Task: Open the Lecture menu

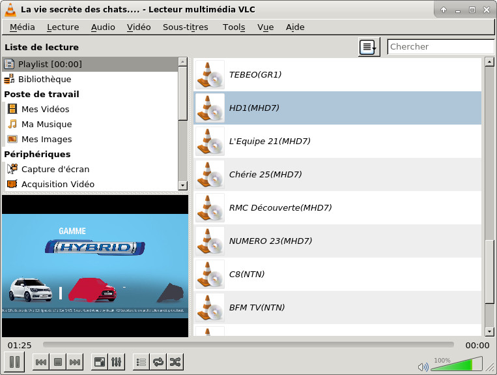Action: [x=63, y=27]
